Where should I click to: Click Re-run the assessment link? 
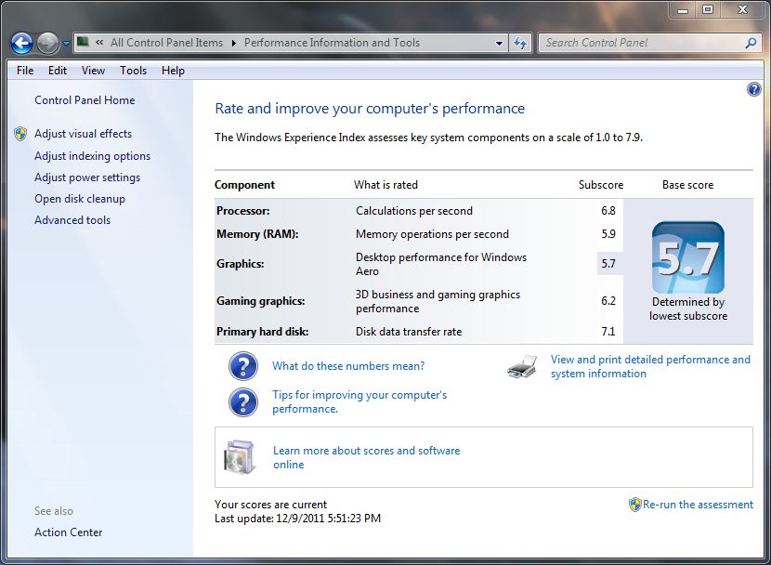pos(698,505)
